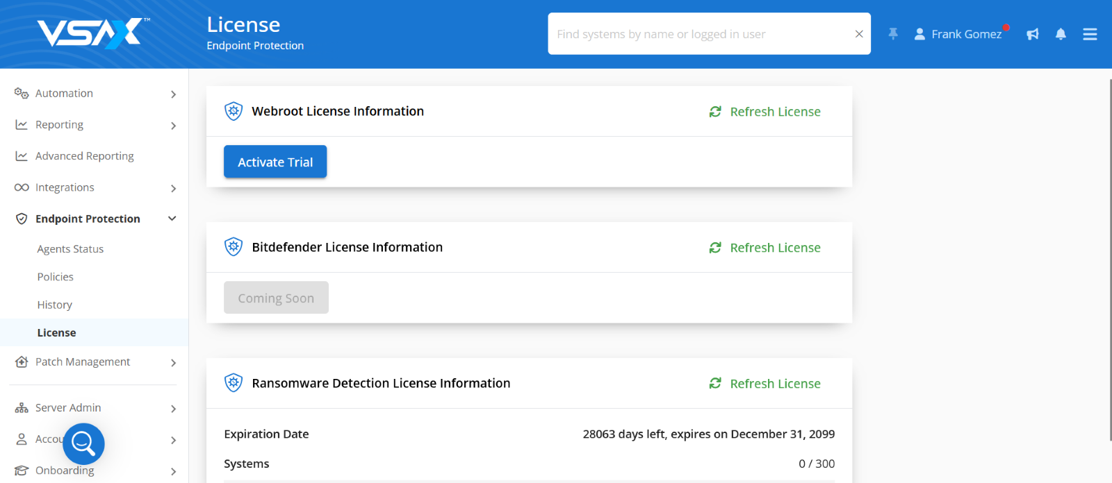Open the notifications bell
Screen dimensions: 1112x483
click(x=1061, y=34)
